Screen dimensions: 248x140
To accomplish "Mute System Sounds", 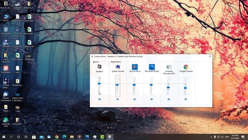I will coord(118,99).
